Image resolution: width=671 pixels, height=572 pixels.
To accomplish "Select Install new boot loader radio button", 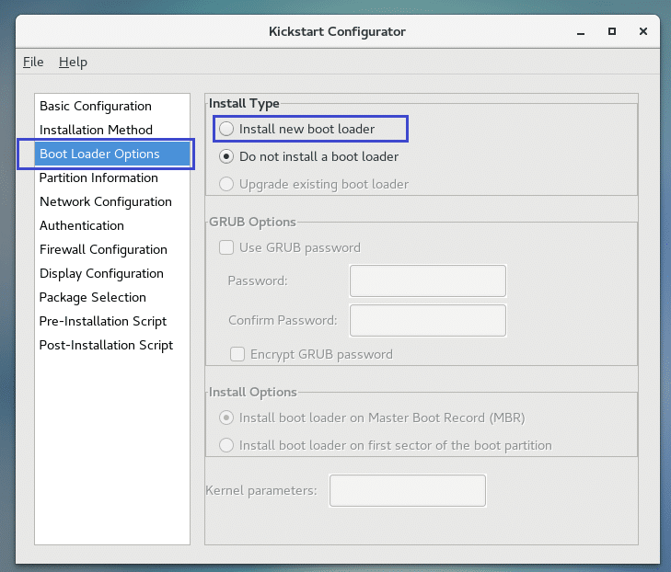I will click(x=226, y=129).
